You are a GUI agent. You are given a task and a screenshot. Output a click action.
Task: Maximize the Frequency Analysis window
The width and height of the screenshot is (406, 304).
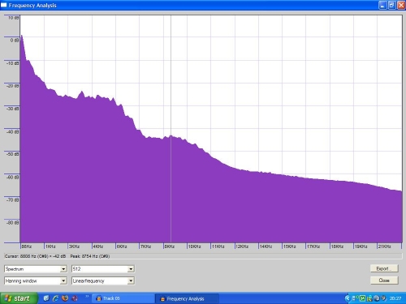392,5
